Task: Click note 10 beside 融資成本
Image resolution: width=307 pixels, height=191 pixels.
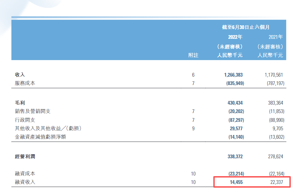Action: 193,174
